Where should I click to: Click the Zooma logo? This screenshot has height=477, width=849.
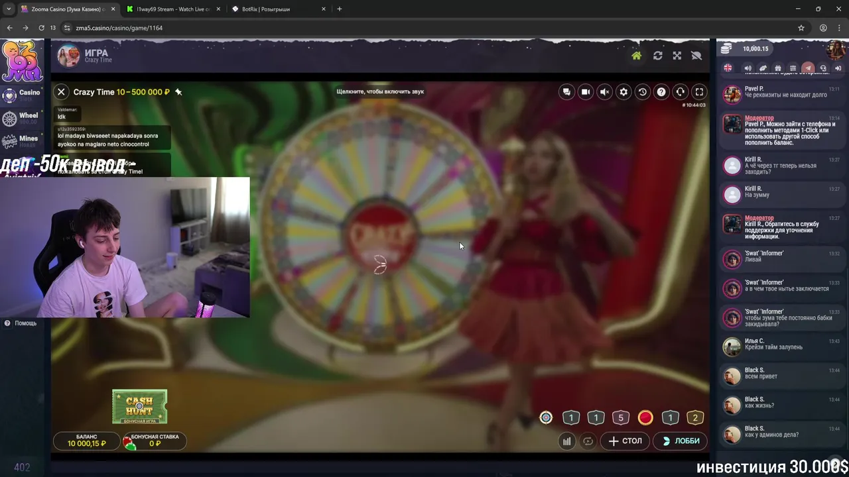(x=21, y=61)
